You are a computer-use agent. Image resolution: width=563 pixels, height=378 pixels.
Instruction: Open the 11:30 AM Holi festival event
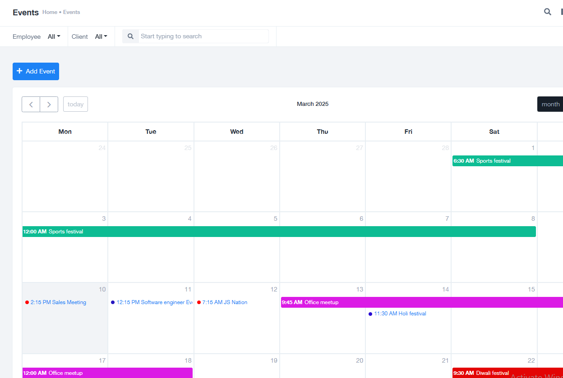[x=399, y=314]
